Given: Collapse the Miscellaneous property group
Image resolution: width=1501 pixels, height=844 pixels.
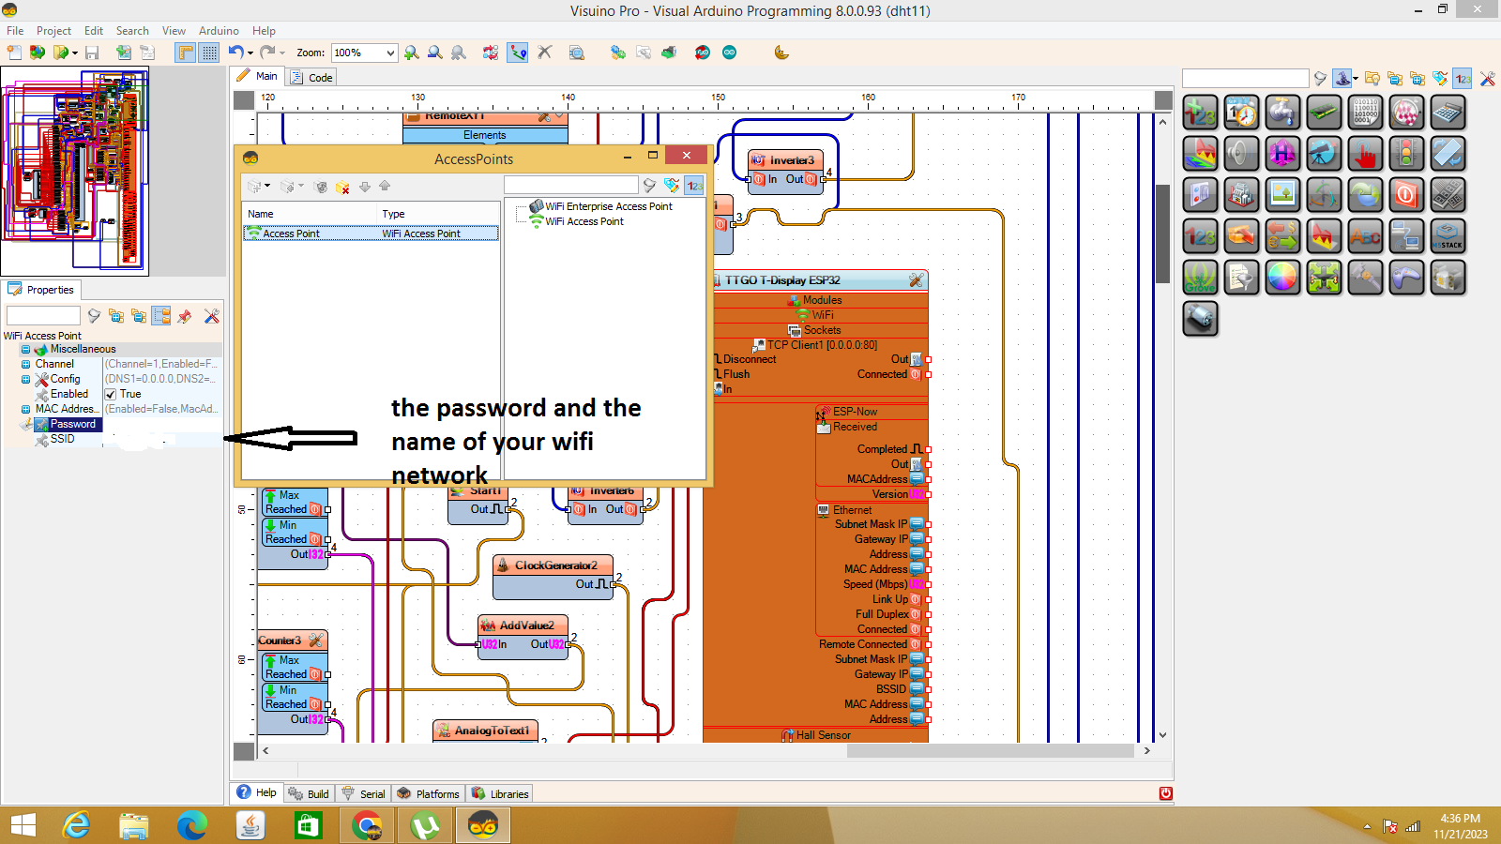Looking at the screenshot, I should [23, 348].
